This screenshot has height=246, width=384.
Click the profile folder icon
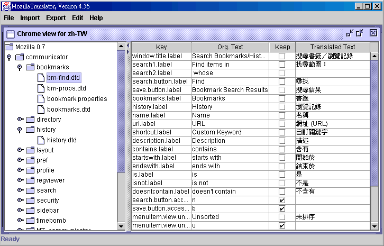[x=30, y=170]
